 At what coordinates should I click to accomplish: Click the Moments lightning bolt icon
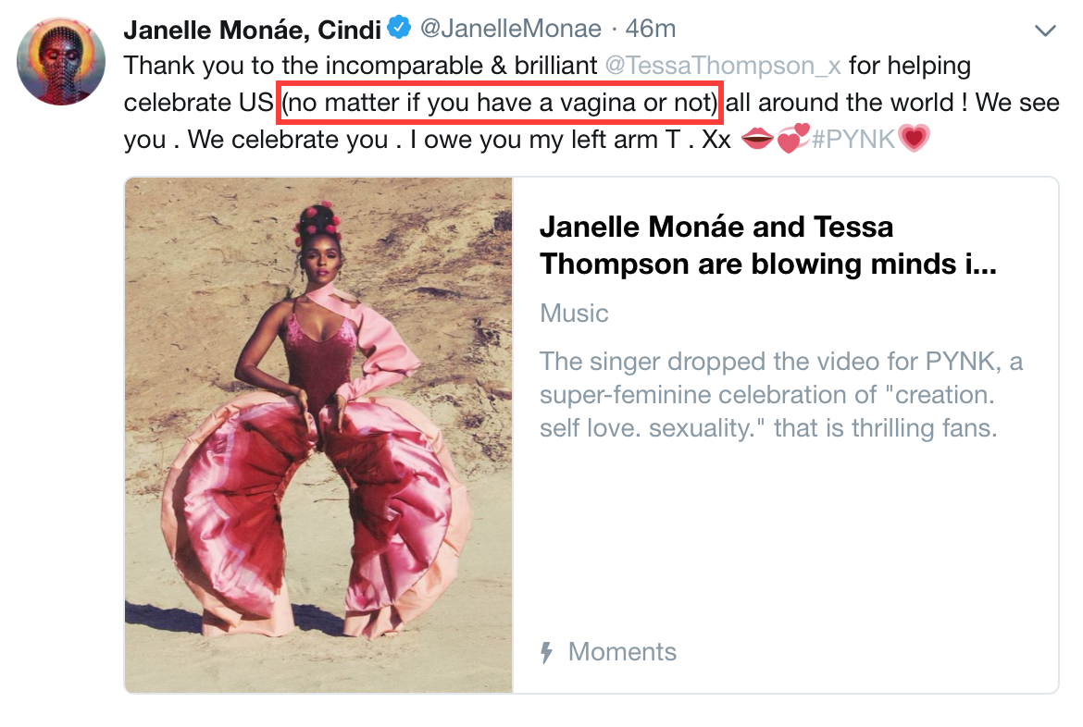point(546,653)
